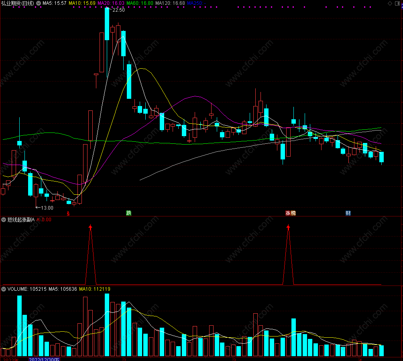Click the red S marker below candles
Image resolution: width=403 pixels, height=361 pixels.
pos(68,213)
